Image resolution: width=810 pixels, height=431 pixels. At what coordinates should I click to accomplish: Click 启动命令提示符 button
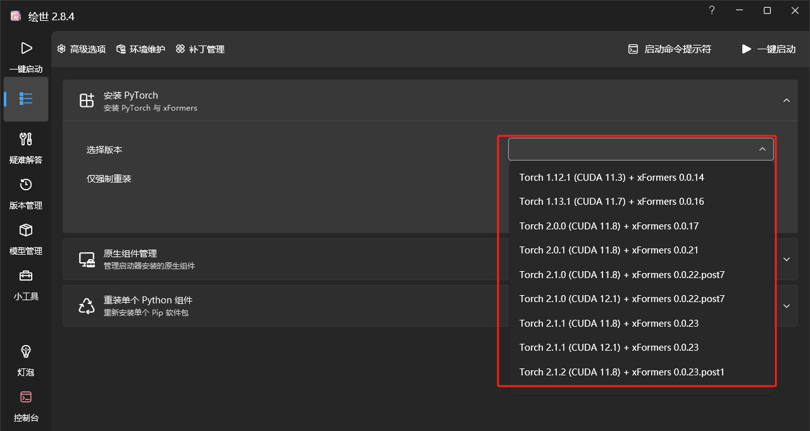(670, 49)
